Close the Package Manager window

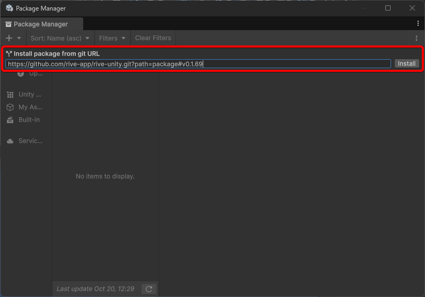[412, 8]
